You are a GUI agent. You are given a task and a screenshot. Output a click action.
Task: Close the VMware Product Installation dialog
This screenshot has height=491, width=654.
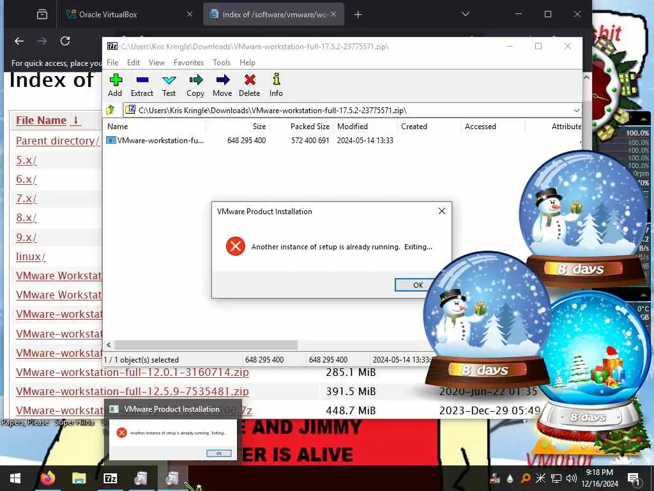tap(442, 211)
